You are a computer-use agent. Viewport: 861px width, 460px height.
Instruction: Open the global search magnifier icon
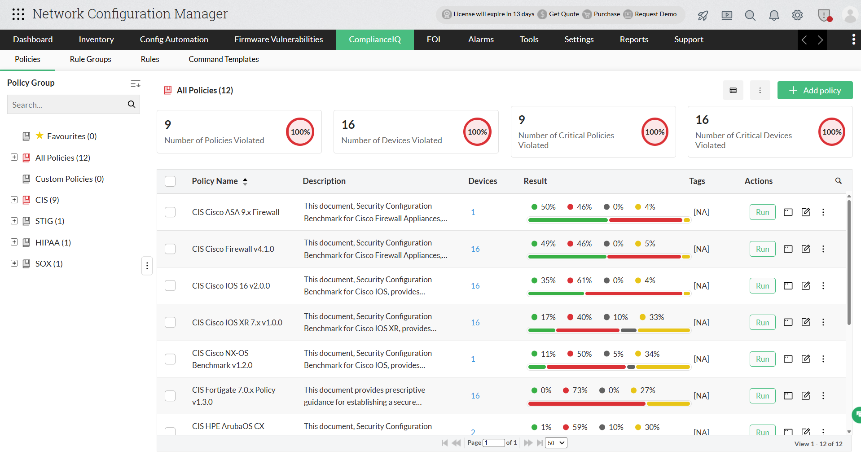750,15
